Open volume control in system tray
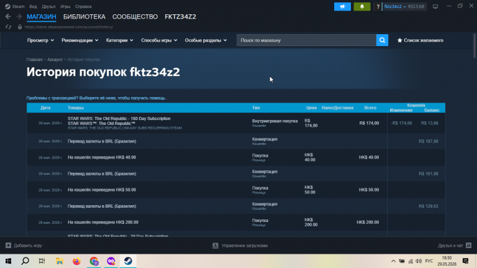477x268 pixels. pyautogui.click(x=419, y=261)
